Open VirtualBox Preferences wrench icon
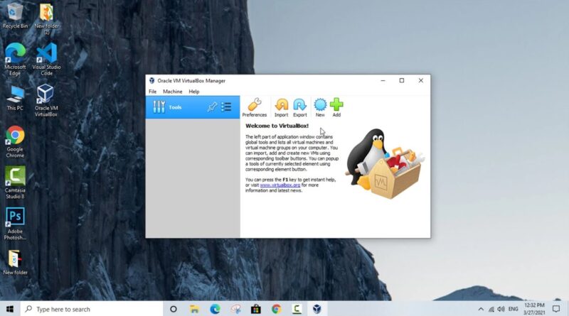Image resolution: width=569 pixels, height=316 pixels. click(255, 107)
